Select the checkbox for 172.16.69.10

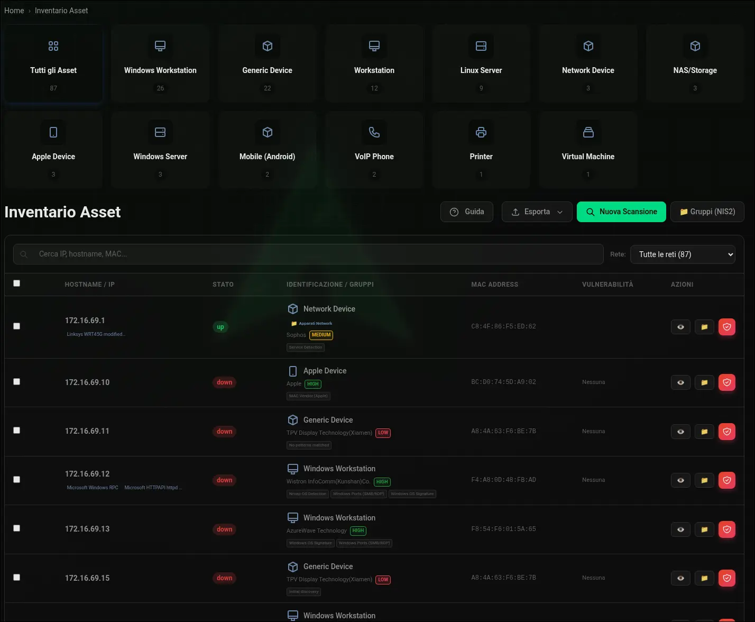[17, 382]
